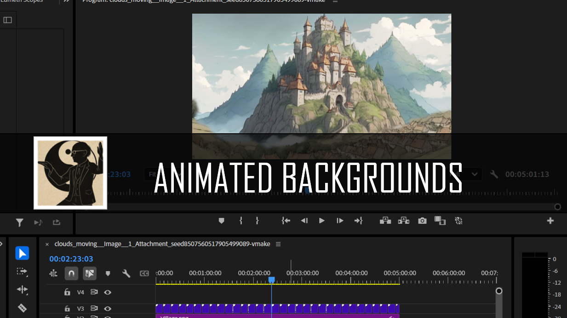
Task: Click the duration 00:05:01:13
Action: pyautogui.click(x=527, y=174)
